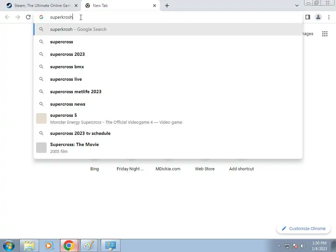Open the profile avatar icon
This screenshot has width=336, height=252.
click(x=318, y=17)
